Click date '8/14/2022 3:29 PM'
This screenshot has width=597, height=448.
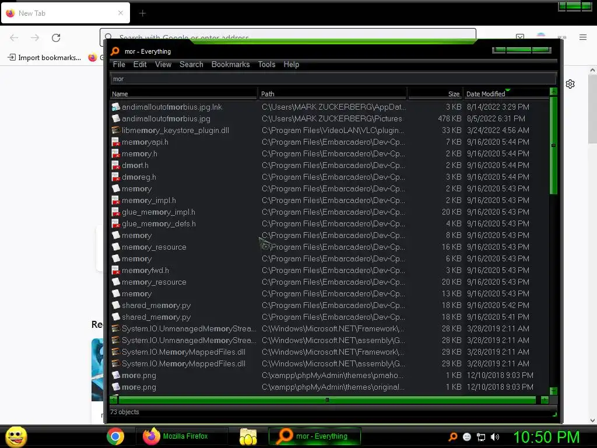click(498, 107)
